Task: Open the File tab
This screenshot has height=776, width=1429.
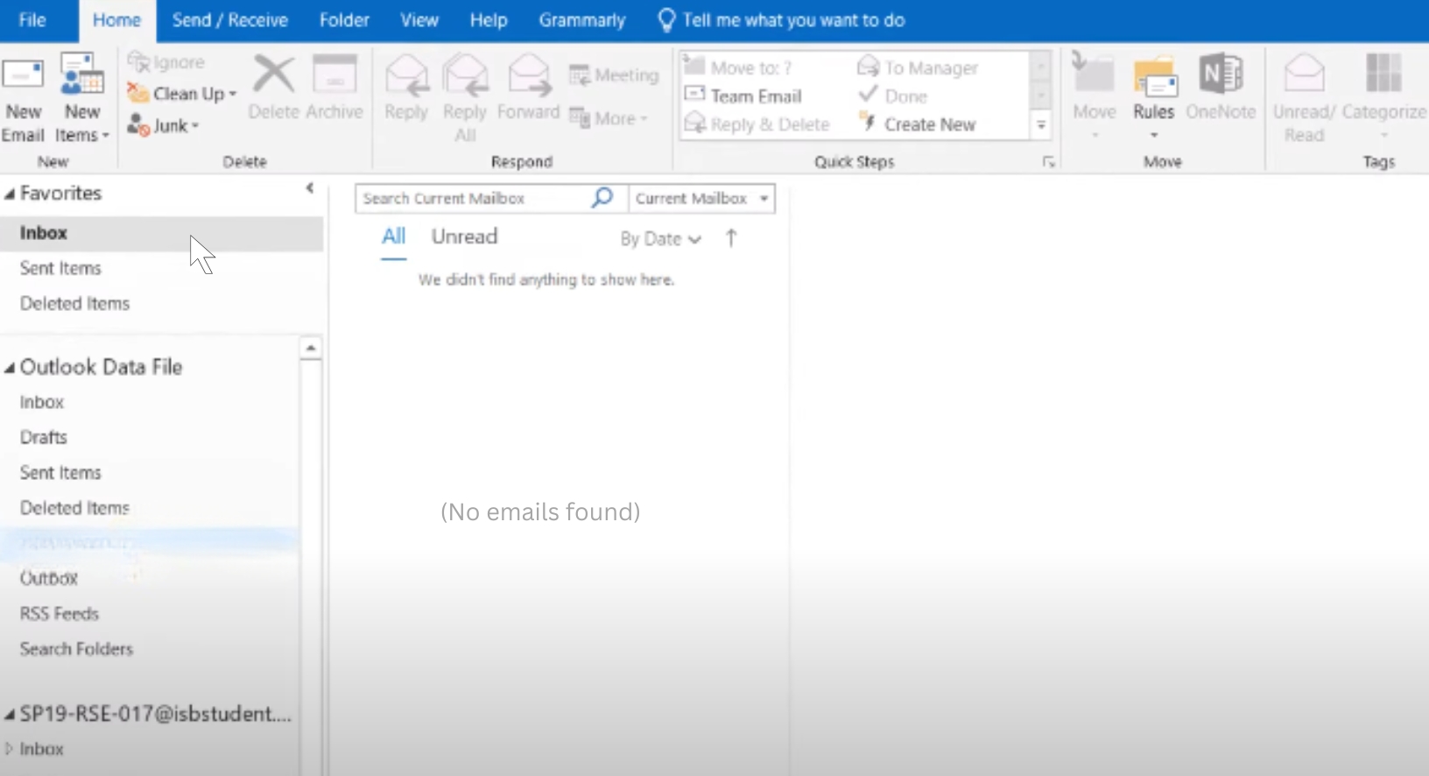Action: point(32,20)
